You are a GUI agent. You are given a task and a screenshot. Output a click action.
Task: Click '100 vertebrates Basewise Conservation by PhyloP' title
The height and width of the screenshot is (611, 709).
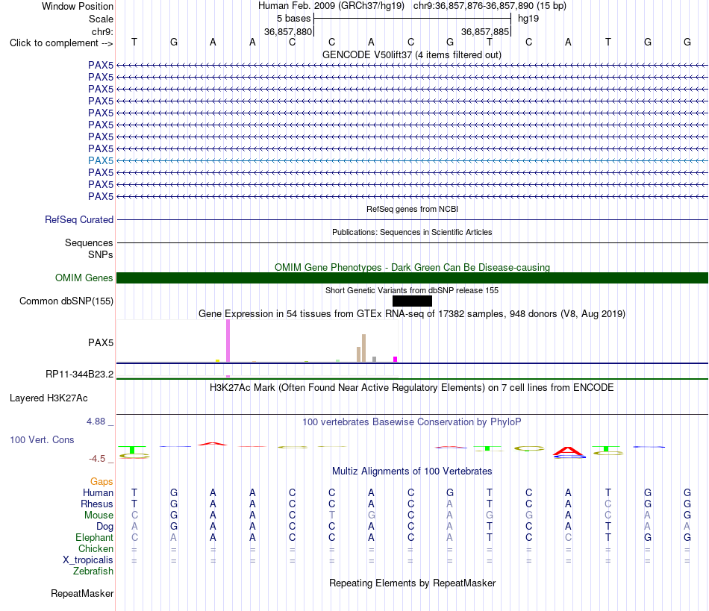pyautogui.click(x=412, y=422)
